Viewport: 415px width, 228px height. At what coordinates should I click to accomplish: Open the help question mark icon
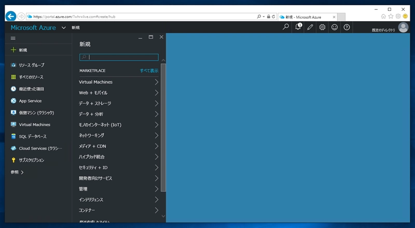pyautogui.click(x=347, y=27)
